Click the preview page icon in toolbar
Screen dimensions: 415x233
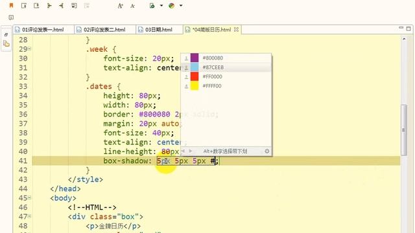(x=152, y=6)
